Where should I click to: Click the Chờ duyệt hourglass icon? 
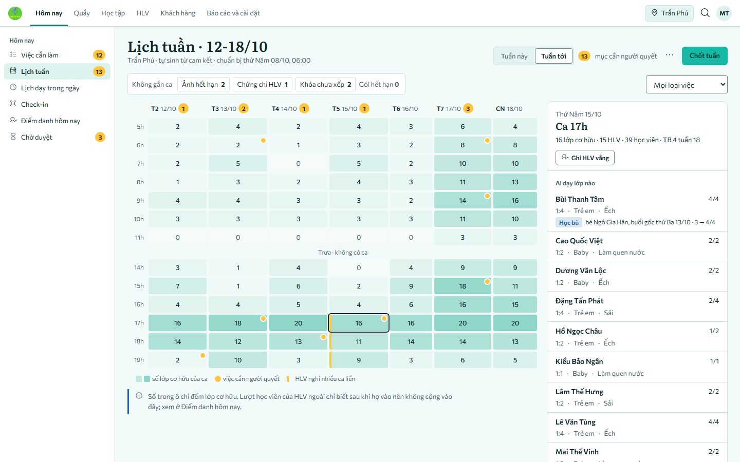pos(13,137)
